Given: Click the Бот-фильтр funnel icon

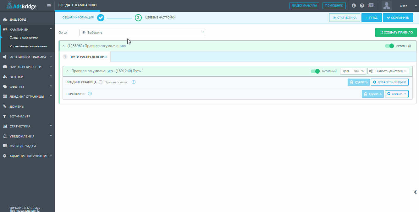Looking at the screenshot, I should click(5, 116).
